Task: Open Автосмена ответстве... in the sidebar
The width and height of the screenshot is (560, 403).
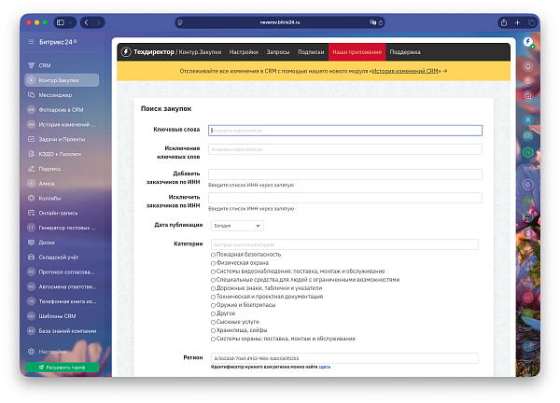Action: coord(67,286)
